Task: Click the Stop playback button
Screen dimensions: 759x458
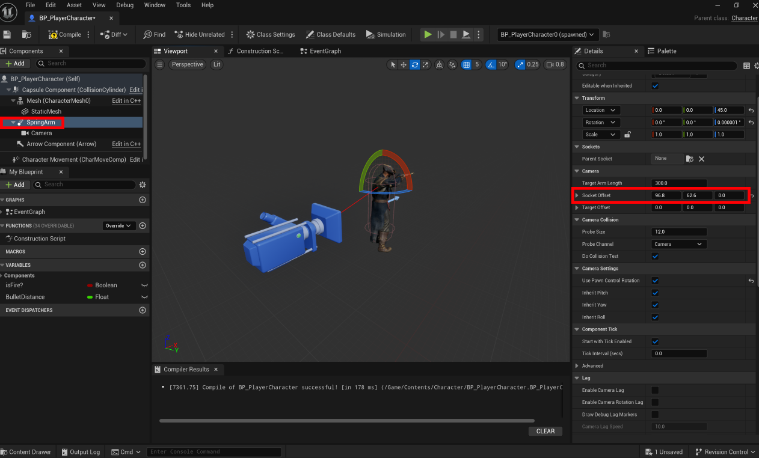Action: 453,35
